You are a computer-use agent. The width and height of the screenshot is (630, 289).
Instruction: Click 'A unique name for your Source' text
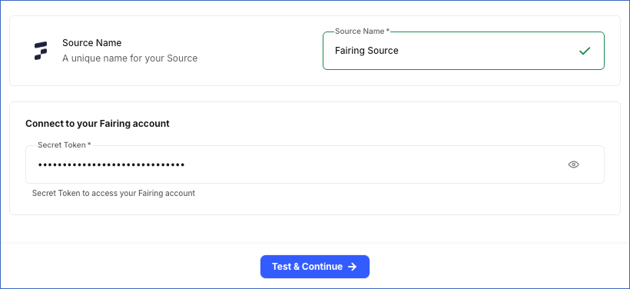tap(130, 58)
